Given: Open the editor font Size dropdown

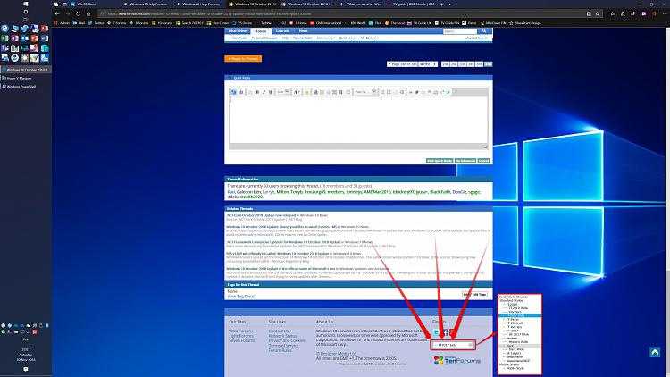Looking at the screenshot, I should click(283, 92).
